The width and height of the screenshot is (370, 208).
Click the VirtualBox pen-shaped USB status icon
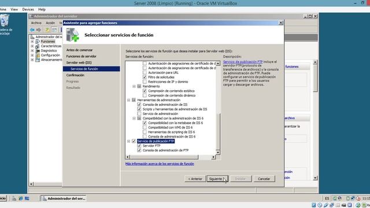pyautogui.click(x=326, y=205)
